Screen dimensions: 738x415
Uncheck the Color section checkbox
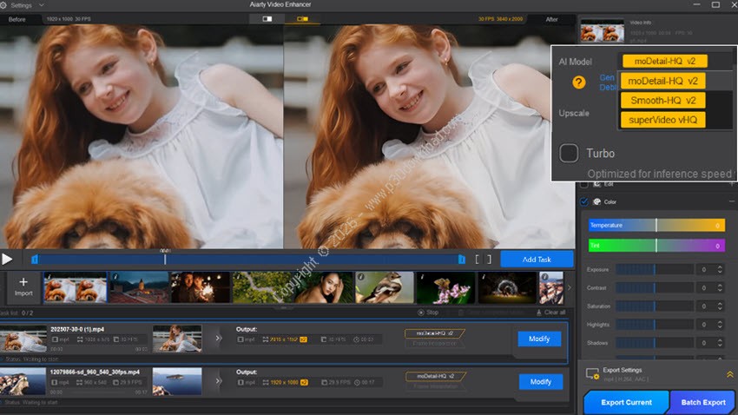pos(584,202)
